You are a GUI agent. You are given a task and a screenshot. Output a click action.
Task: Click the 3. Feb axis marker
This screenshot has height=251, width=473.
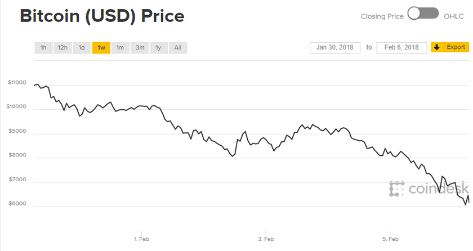(x=266, y=239)
